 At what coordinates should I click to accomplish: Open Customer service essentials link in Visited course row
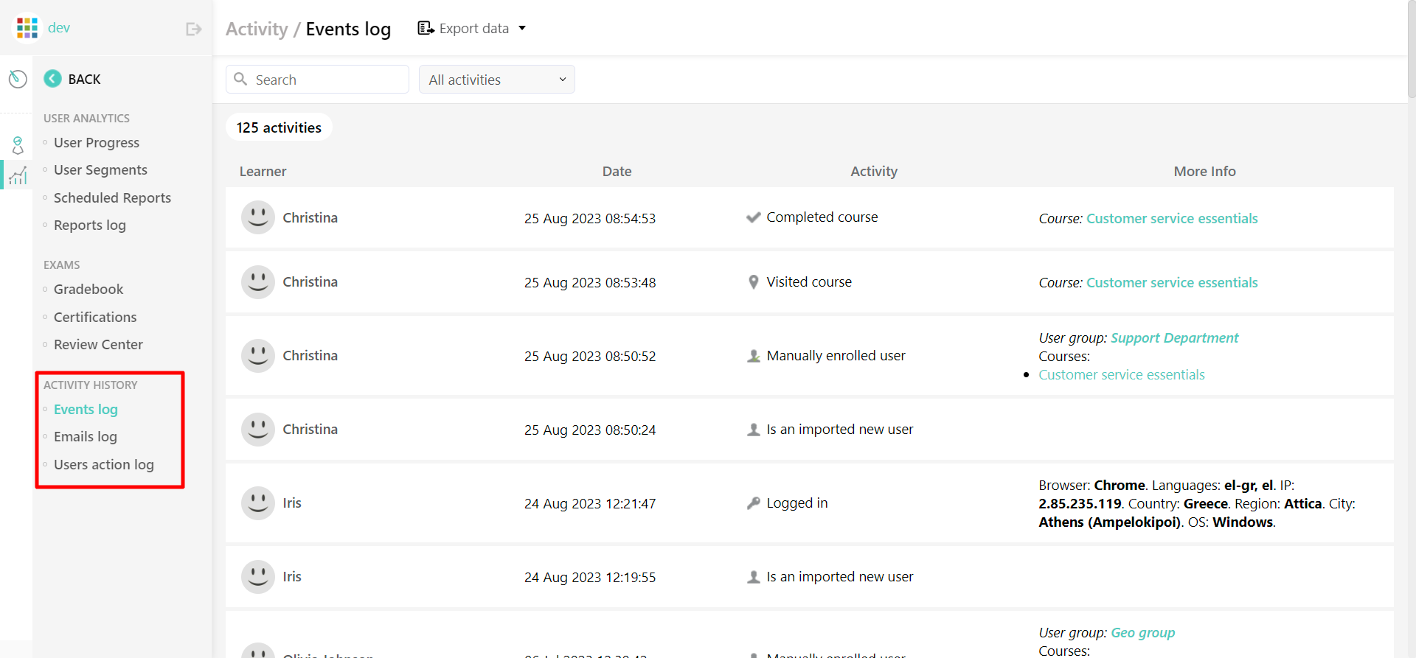point(1172,282)
